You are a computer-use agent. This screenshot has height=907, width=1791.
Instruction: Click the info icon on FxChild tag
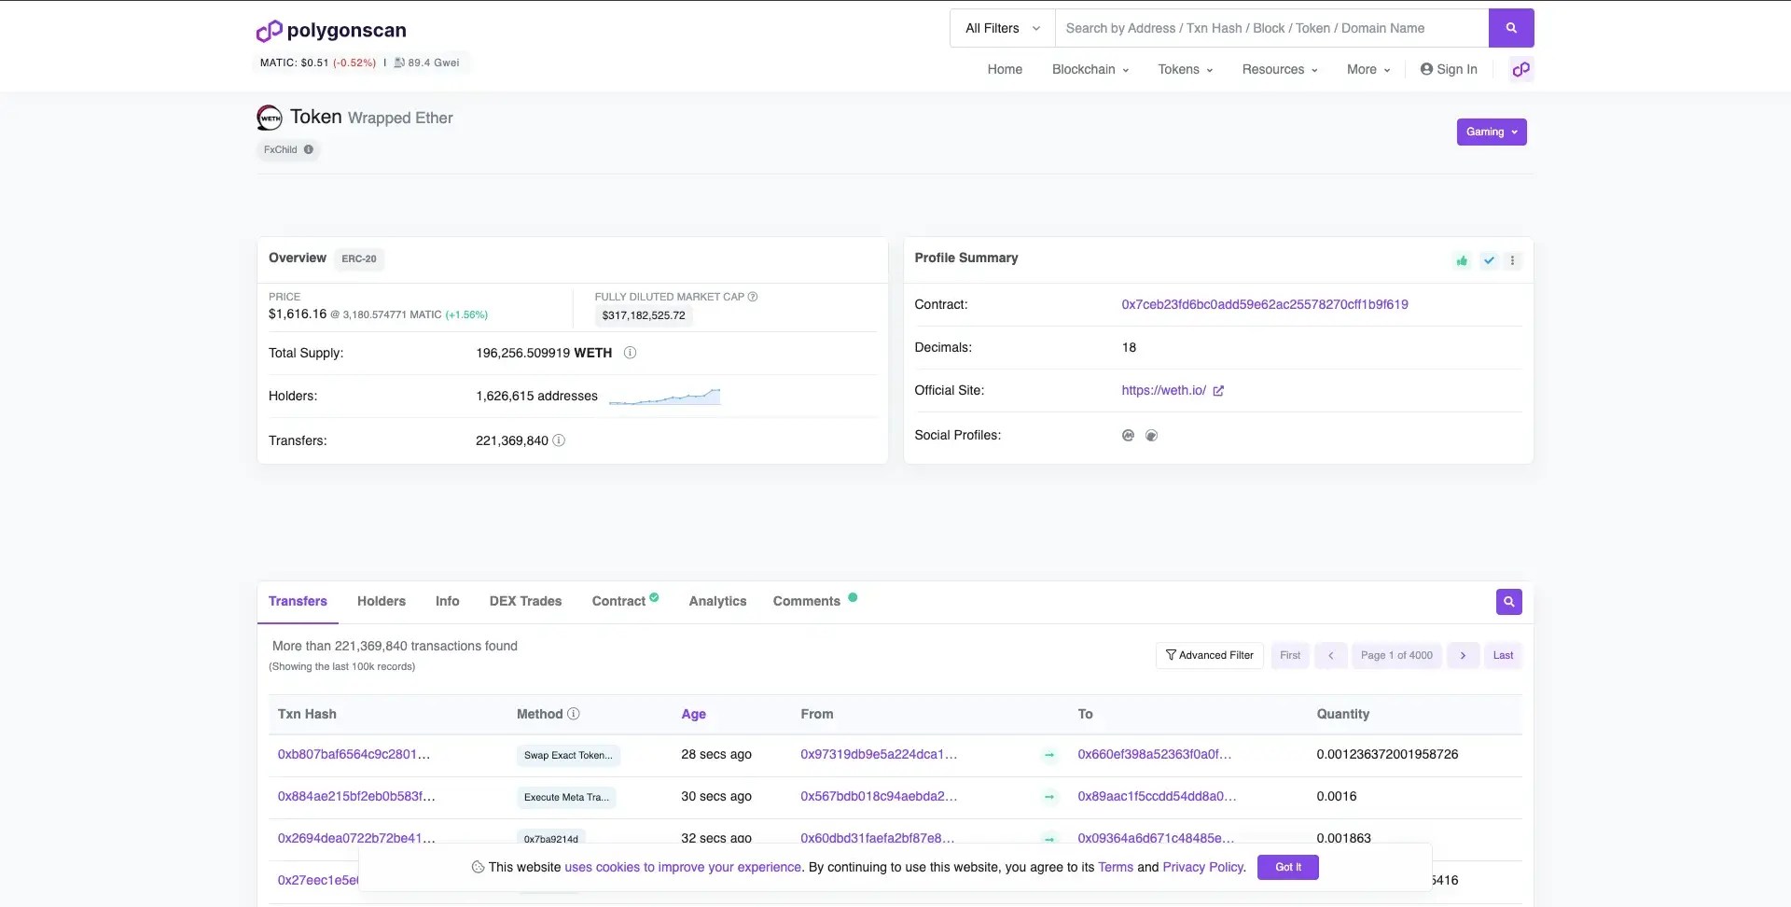tap(308, 149)
